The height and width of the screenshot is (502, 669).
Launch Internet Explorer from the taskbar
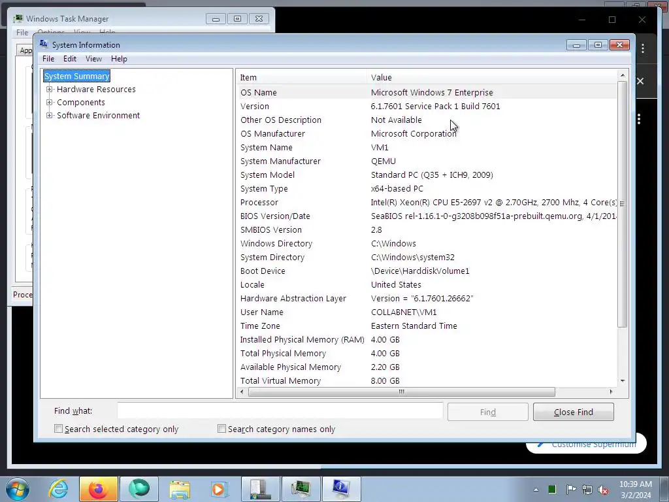[x=58, y=489]
